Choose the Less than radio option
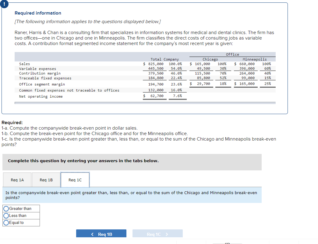318x244 pixels. 6,215
